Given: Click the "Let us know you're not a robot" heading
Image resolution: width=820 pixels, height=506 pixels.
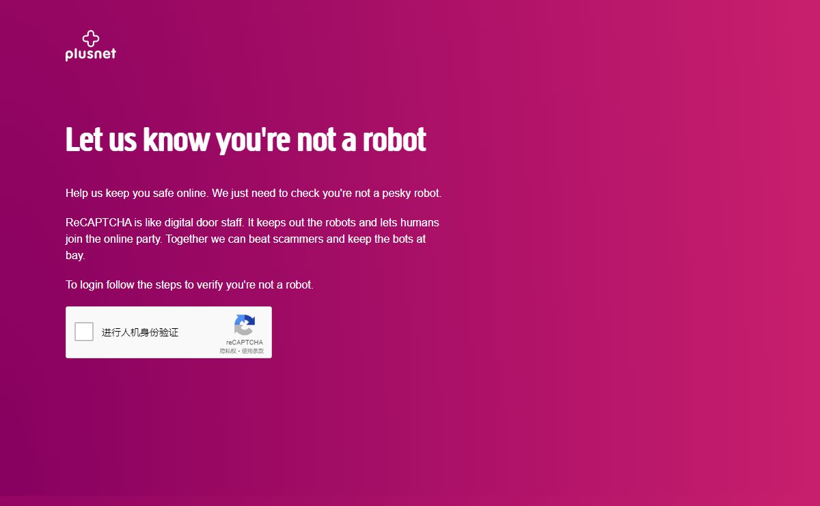Looking at the screenshot, I should [x=245, y=139].
